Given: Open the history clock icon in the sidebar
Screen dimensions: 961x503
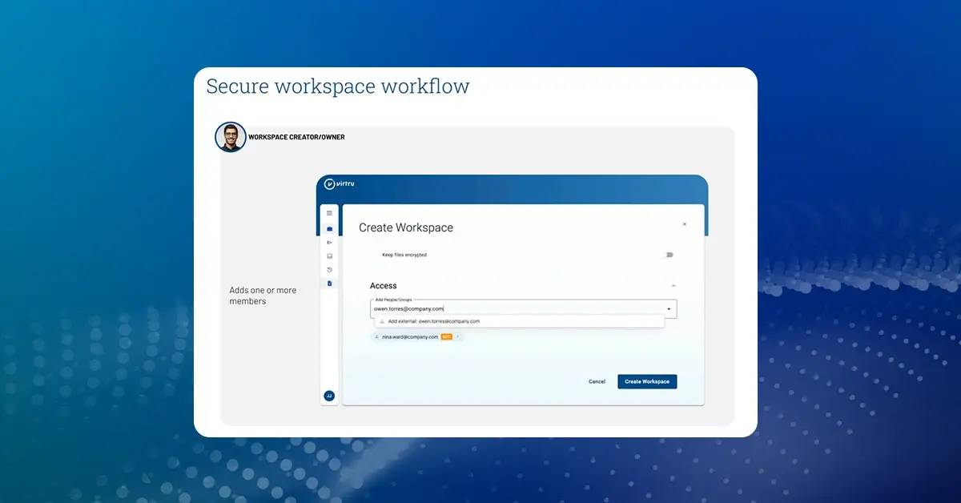Looking at the screenshot, I should coord(329,269).
